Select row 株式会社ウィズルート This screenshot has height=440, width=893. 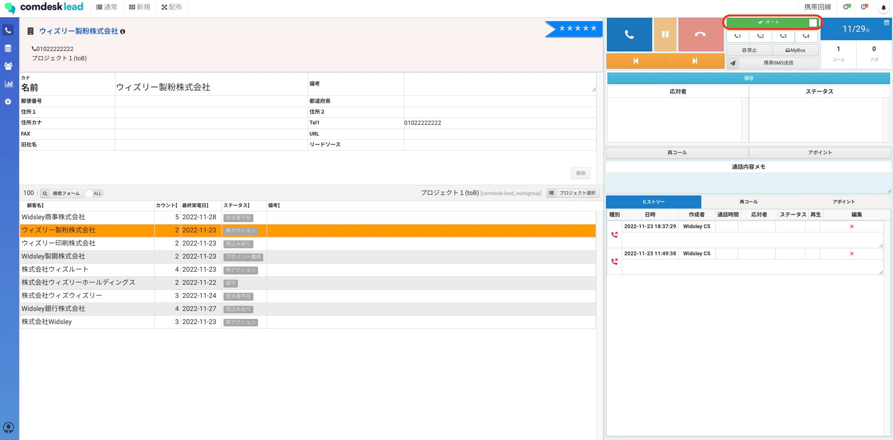(308, 270)
